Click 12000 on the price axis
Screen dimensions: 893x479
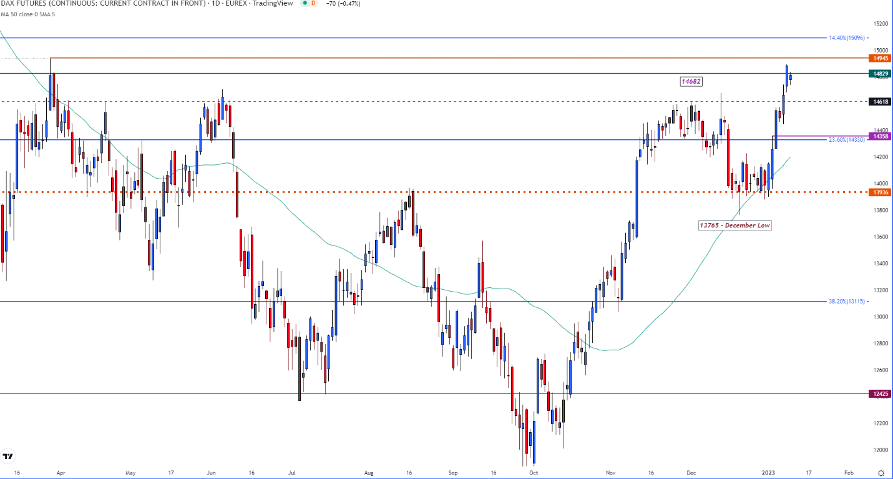tap(881, 450)
